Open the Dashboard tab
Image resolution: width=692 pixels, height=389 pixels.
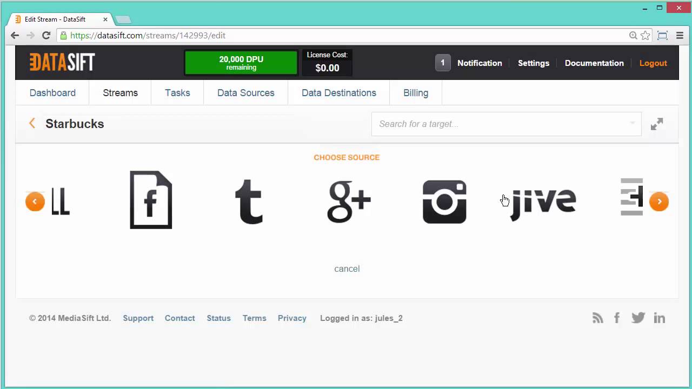click(52, 93)
